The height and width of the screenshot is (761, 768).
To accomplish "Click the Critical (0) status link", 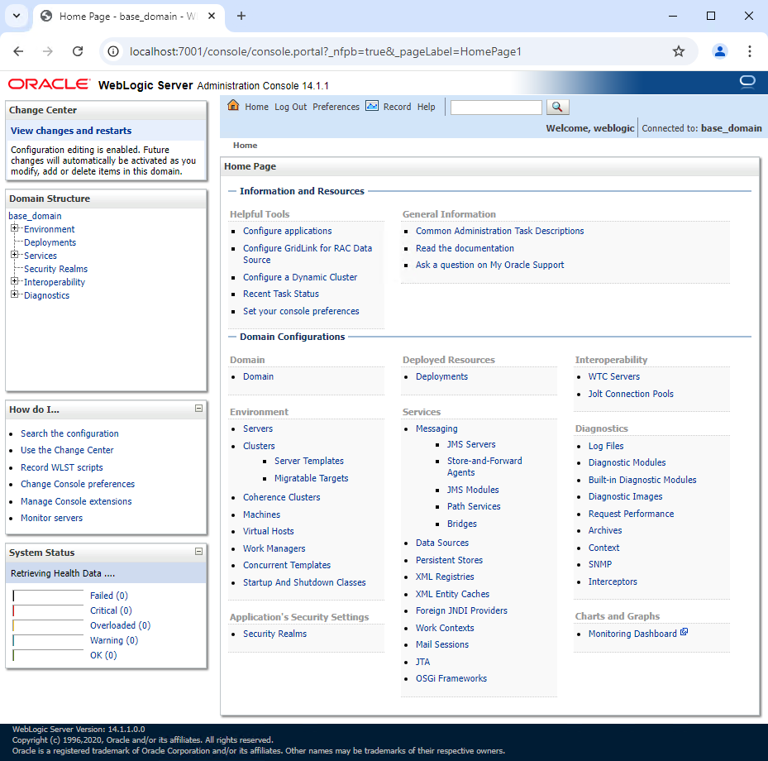I will (x=111, y=610).
